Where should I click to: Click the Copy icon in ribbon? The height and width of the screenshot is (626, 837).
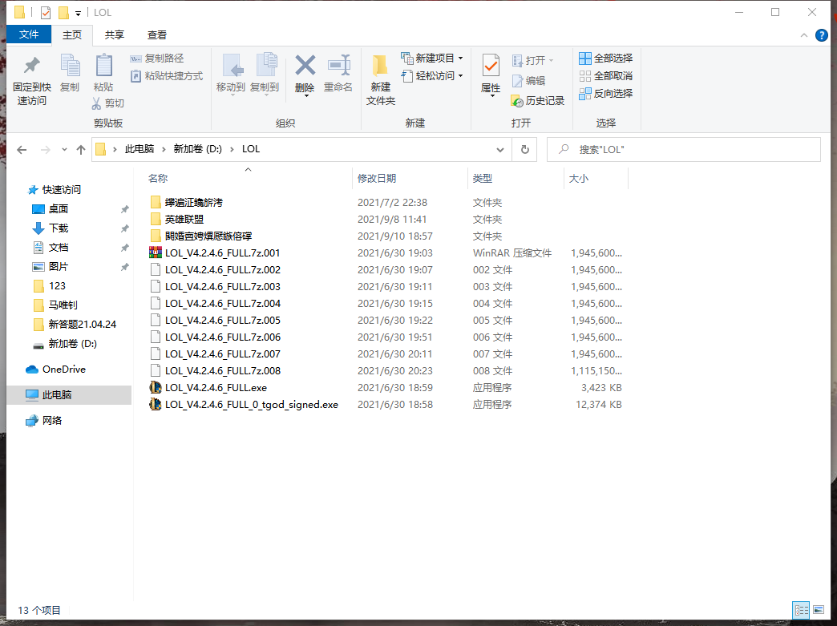(x=70, y=67)
